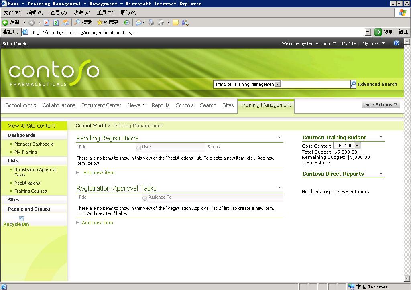Click the Print icon in the toolbar
The image size is (411, 290).
pos(151,22)
